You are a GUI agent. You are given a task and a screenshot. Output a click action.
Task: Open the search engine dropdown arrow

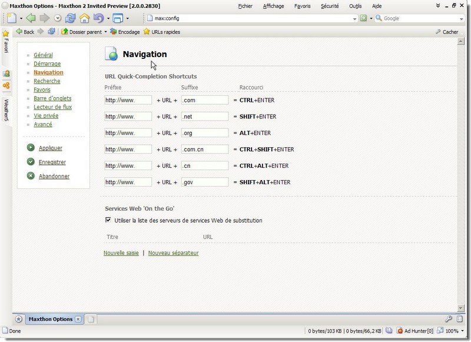coord(462,19)
